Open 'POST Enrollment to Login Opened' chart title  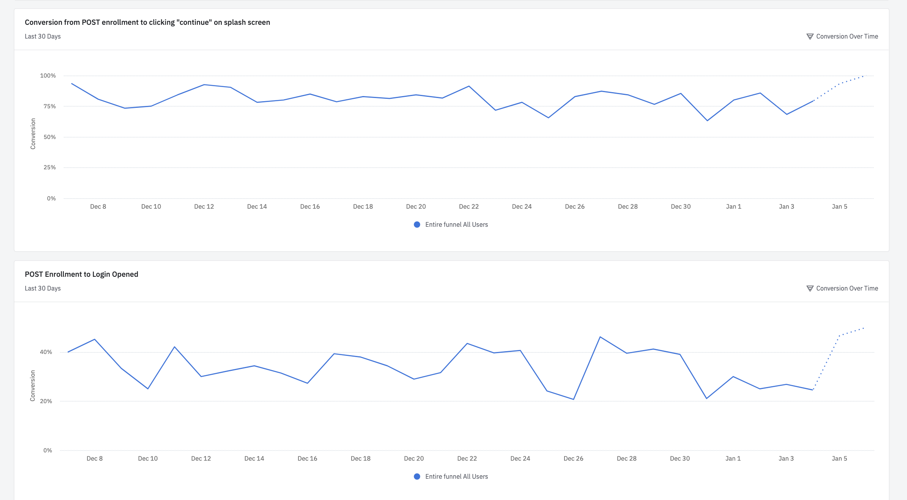(81, 274)
